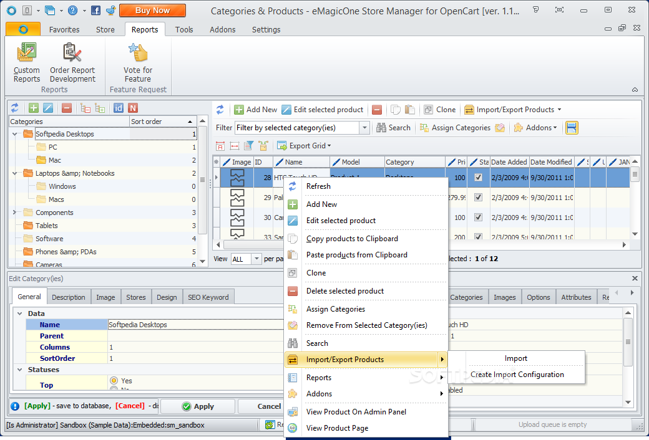The image size is (649, 440).
Task: Collapse the Data section
Action: click(x=19, y=313)
